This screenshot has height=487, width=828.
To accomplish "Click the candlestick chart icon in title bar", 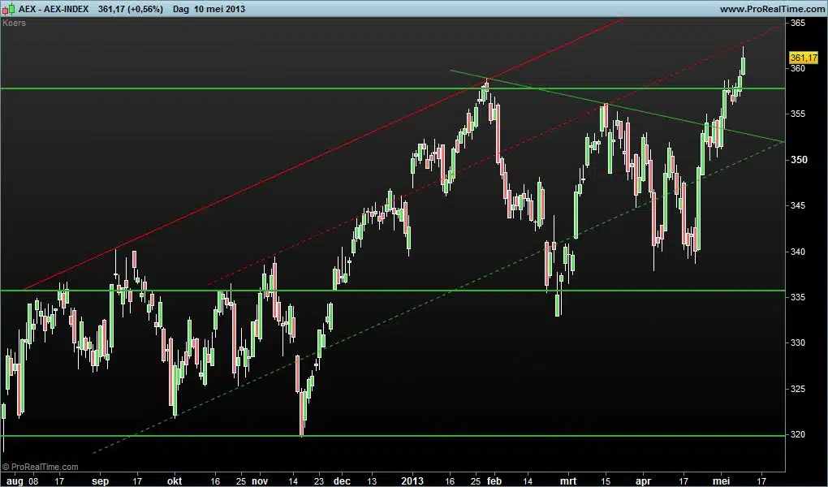I will point(9,8).
